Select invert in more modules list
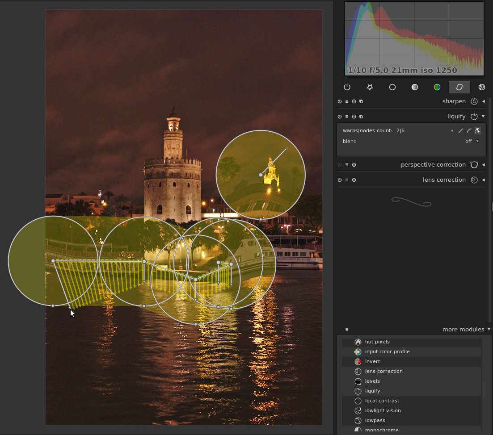This screenshot has width=493, height=435. 411,361
